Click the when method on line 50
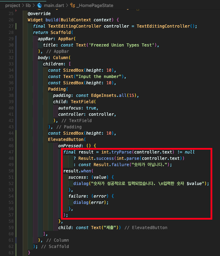 (x=86, y=171)
